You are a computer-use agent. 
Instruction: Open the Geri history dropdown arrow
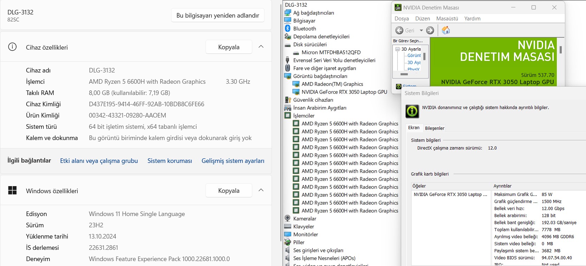(x=421, y=31)
